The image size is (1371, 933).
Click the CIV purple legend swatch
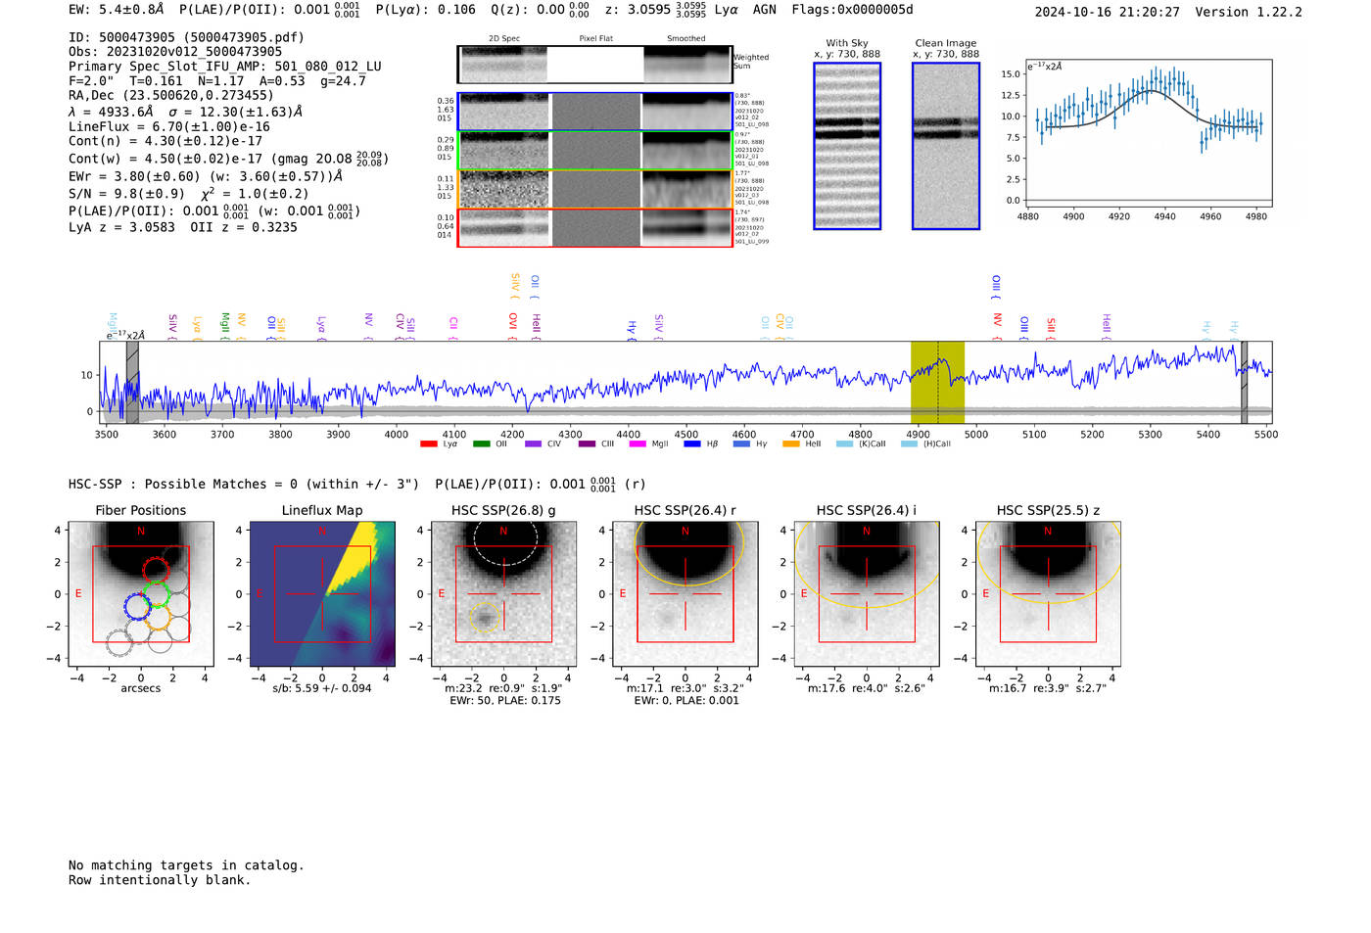coord(533,443)
